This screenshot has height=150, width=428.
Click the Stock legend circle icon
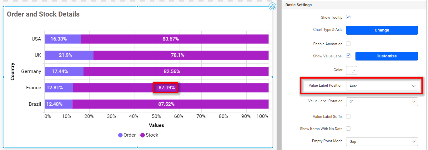[143, 135]
